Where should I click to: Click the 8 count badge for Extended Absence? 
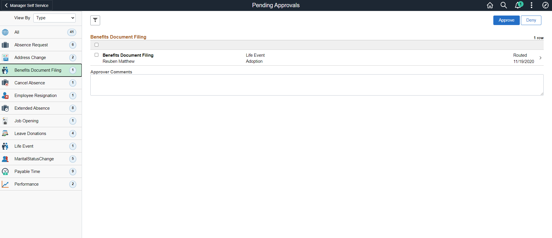(x=73, y=108)
